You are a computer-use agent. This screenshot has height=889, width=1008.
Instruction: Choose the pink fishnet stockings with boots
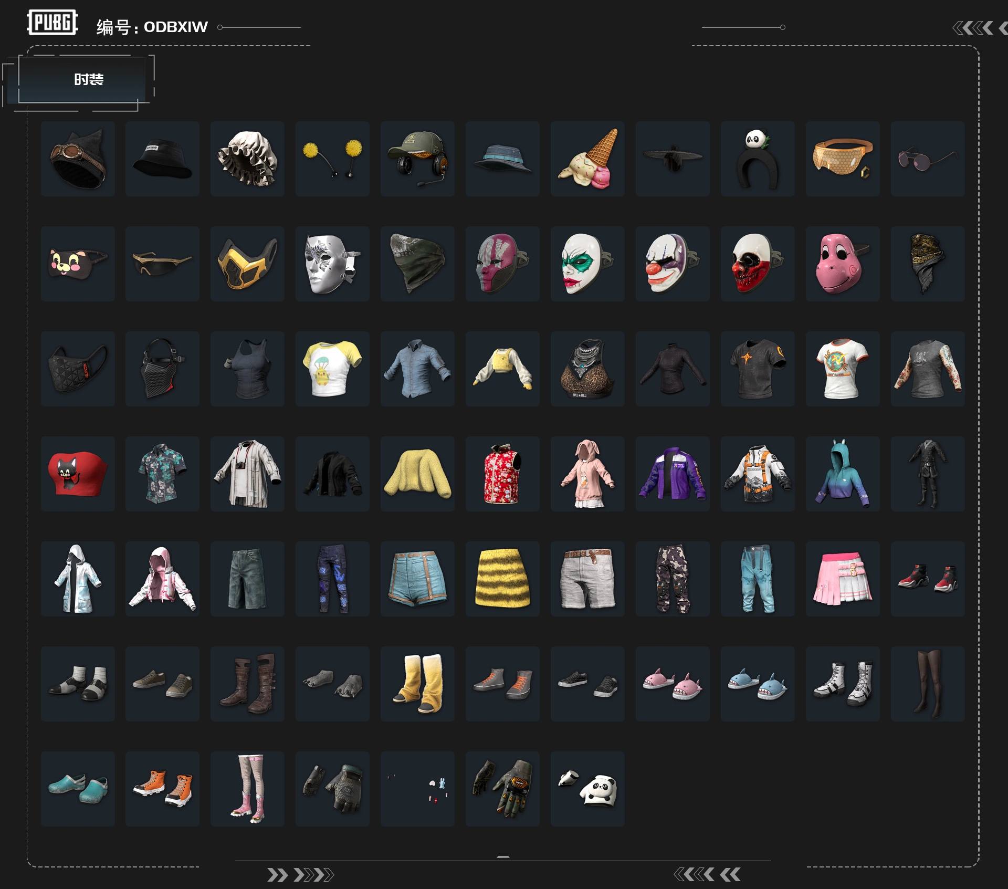pyautogui.click(x=247, y=789)
